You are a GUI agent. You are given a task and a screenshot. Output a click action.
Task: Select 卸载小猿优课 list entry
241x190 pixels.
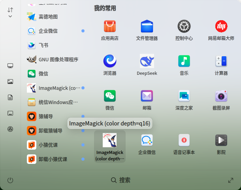[x=55, y=159]
